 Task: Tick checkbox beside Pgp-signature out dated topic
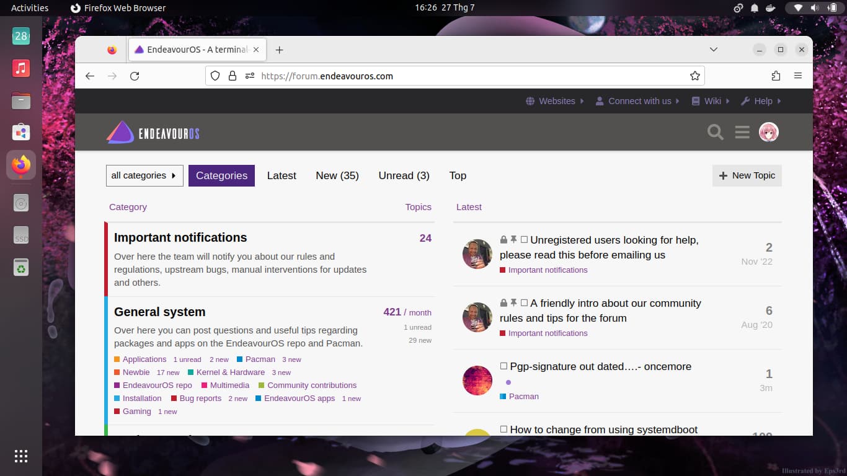point(503,366)
